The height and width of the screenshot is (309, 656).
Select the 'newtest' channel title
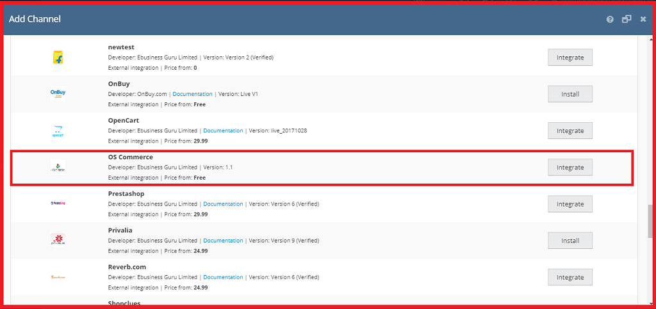click(121, 47)
